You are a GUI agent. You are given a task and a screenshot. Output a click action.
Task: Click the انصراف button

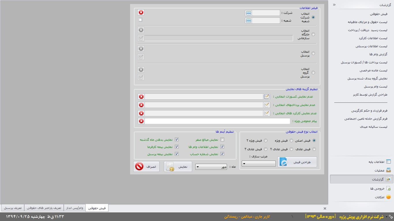[x=146, y=166]
